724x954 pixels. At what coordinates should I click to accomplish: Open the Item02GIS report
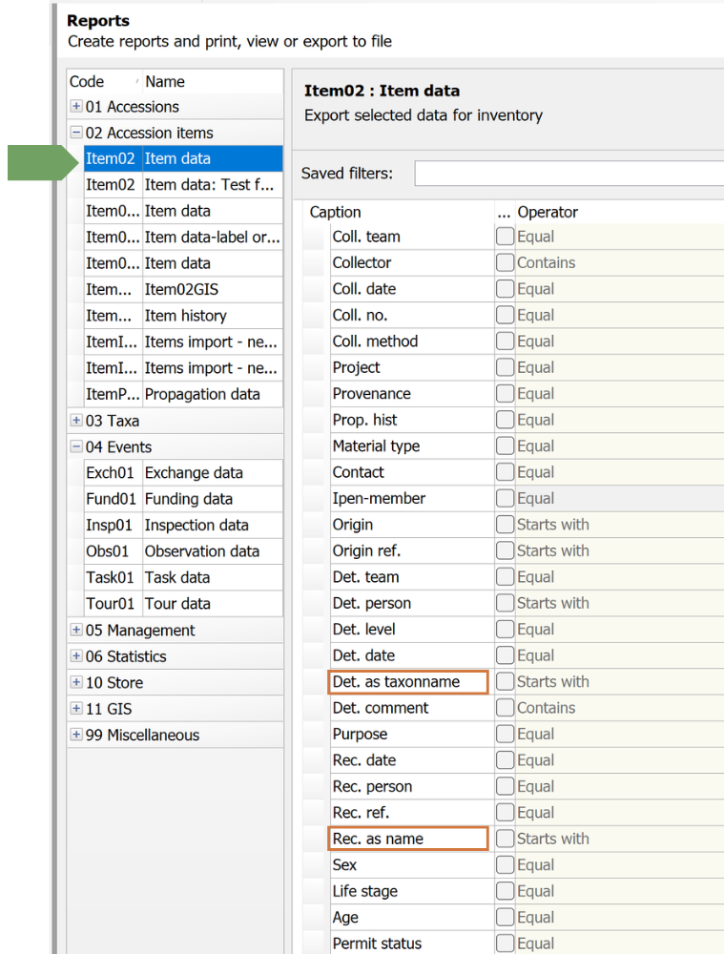[x=183, y=289]
